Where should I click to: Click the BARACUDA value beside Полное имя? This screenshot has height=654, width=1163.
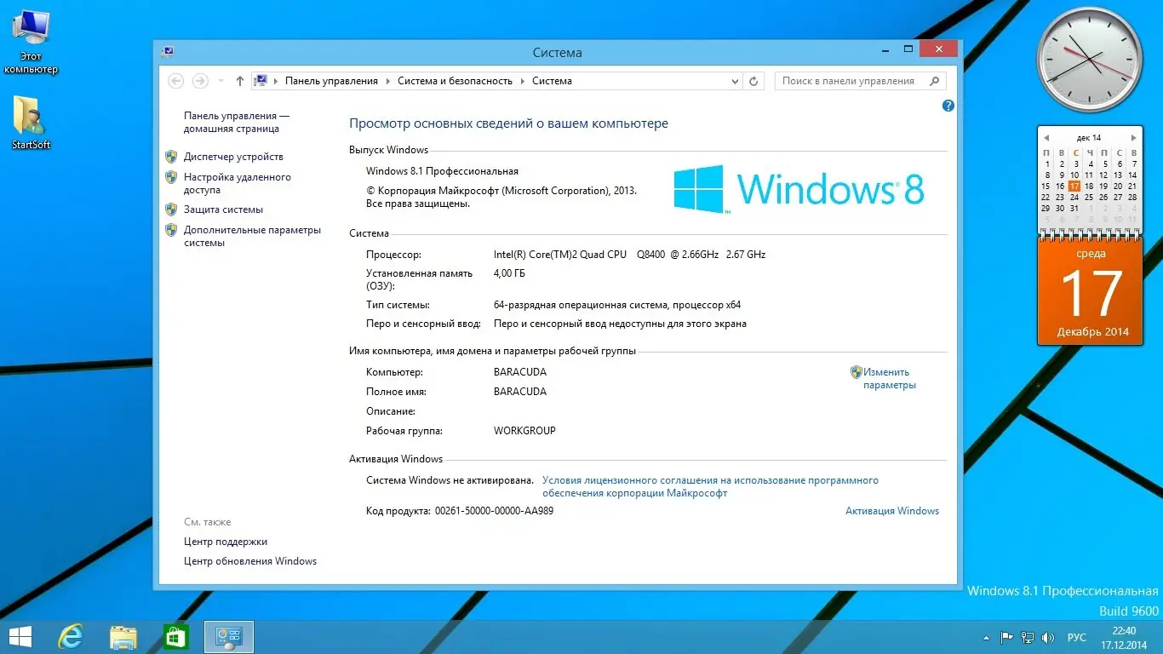[x=520, y=392]
